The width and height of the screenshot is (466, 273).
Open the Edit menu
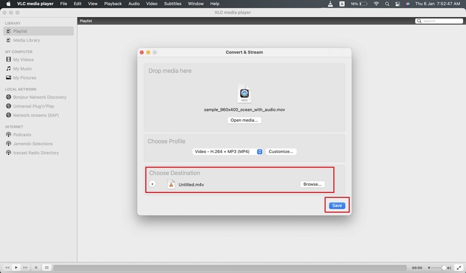77,4
